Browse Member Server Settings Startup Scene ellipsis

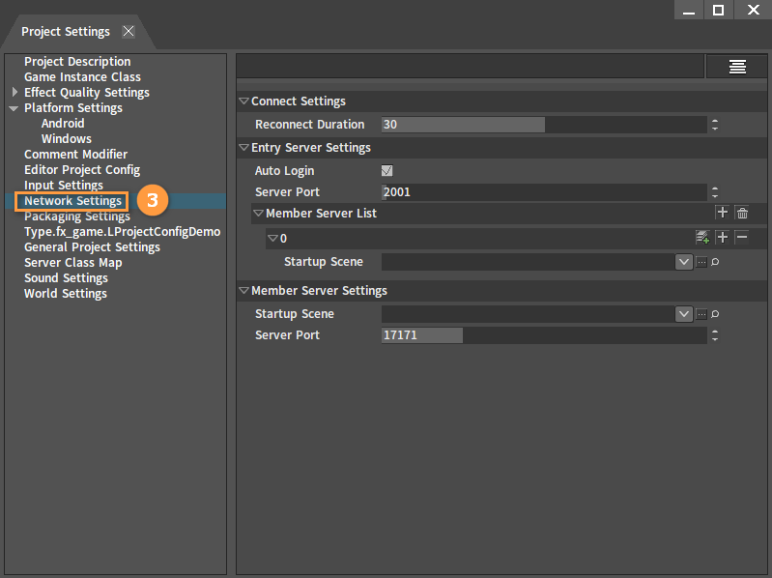coord(701,313)
